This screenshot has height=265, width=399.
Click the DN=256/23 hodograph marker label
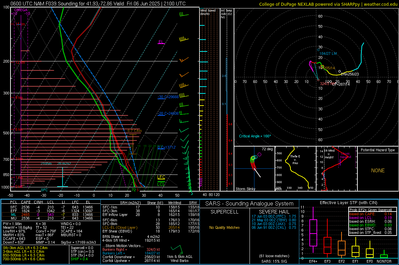pyautogui.click(x=350, y=74)
